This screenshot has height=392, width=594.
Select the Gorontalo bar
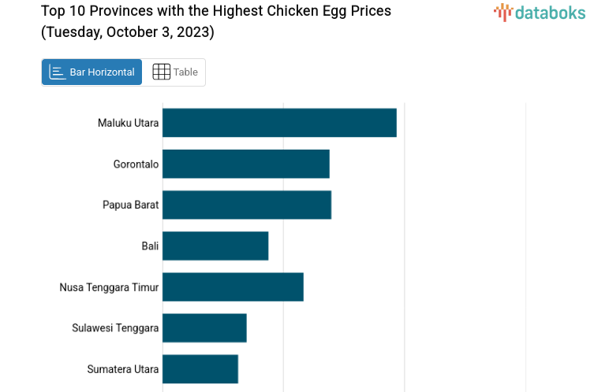[x=245, y=164]
